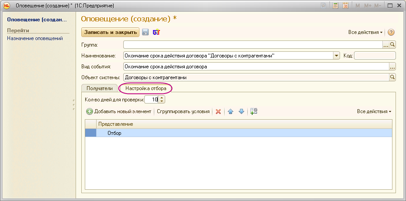Increase the Кол-во дней для проверки value
The height and width of the screenshot is (201, 406).
pos(162,97)
